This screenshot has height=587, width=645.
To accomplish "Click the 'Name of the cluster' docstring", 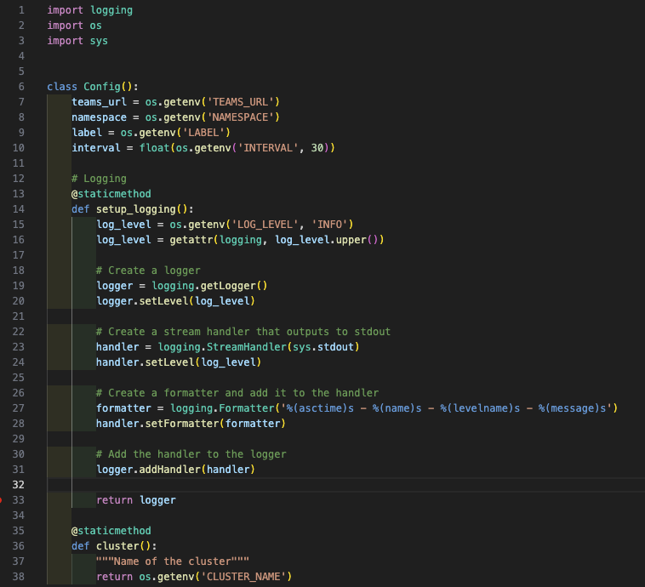I will pyautogui.click(x=173, y=561).
